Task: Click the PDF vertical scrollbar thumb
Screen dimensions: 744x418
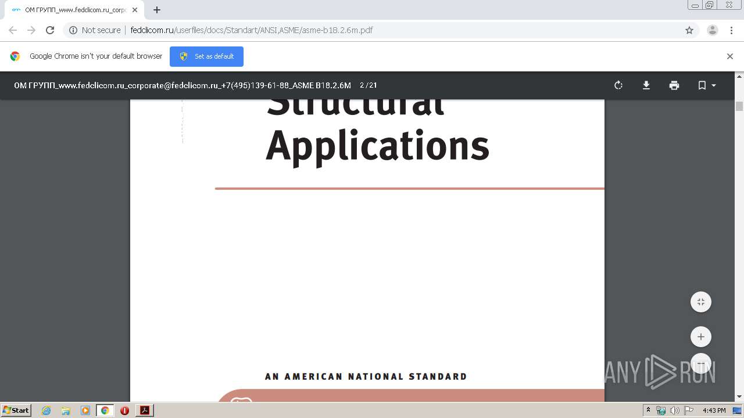Action: tap(739, 106)
